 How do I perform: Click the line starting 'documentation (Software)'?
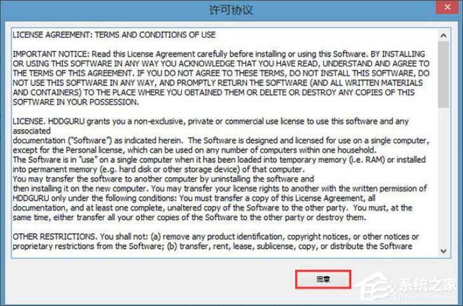pos(221,141)
